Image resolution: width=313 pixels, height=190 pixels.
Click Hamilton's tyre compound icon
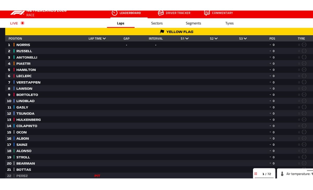tap(304, 70)
